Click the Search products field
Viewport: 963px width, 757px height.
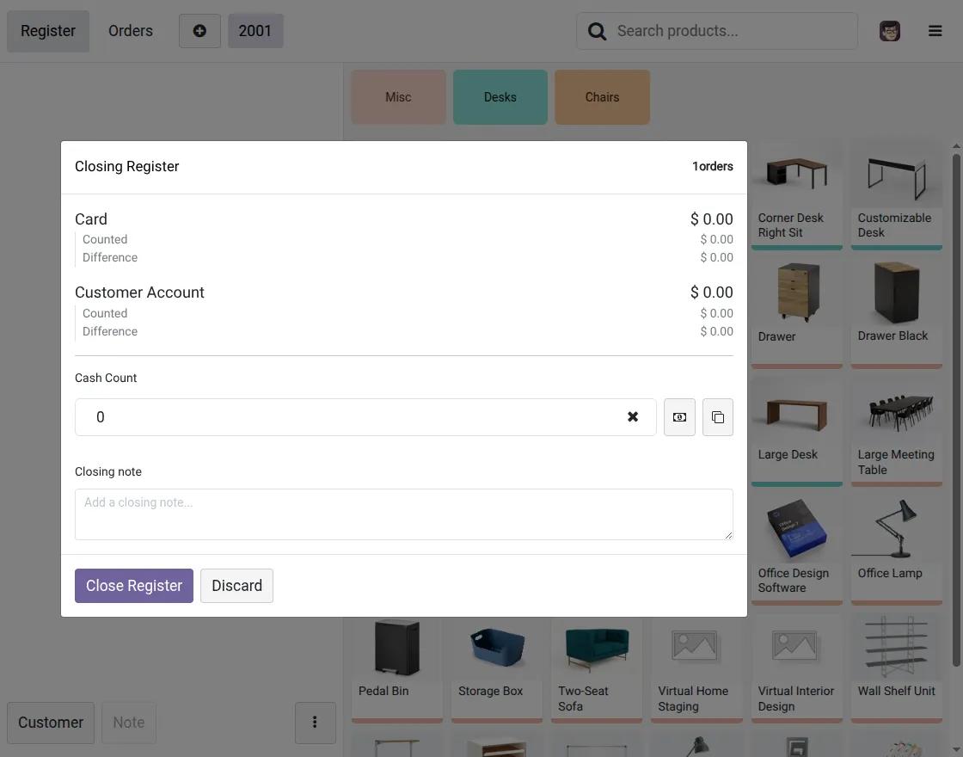tap(717, 31)
